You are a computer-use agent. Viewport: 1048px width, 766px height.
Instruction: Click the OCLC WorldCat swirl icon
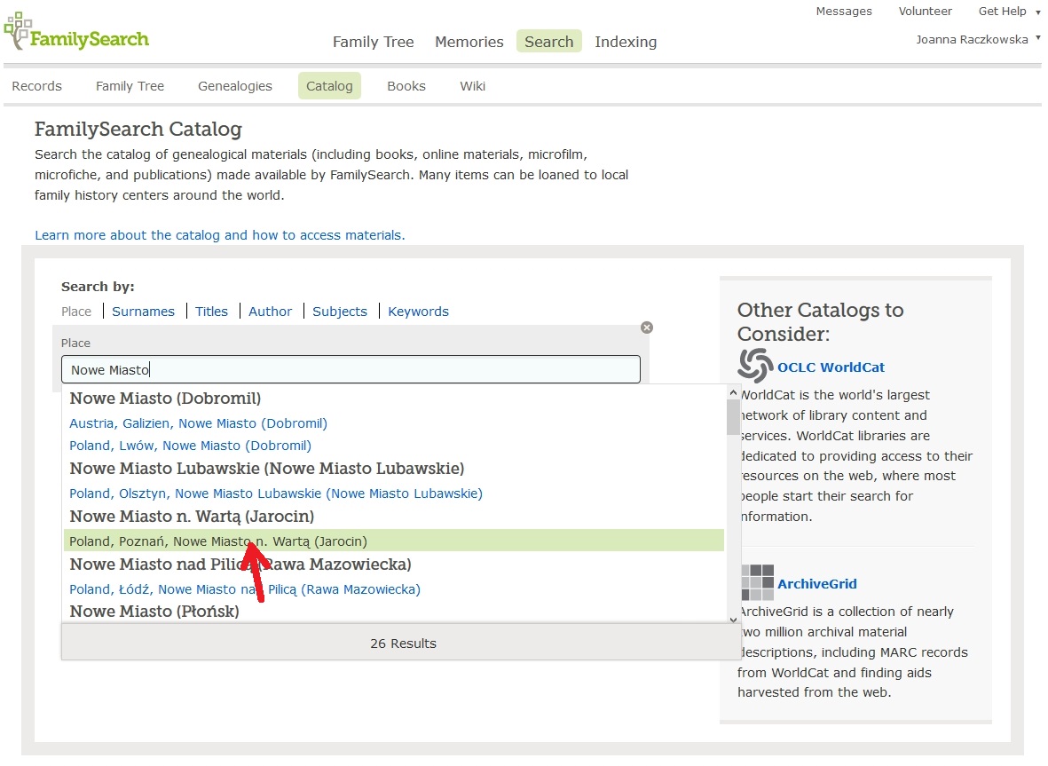pos(755,366)
